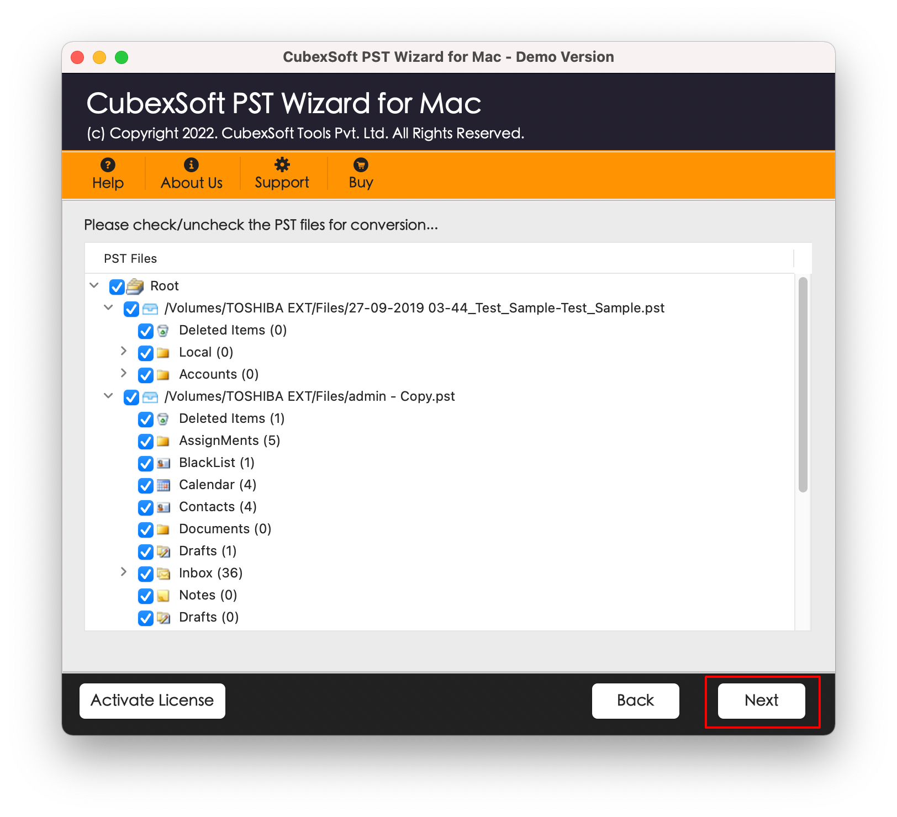Screen dimensions: 897x817
Task: Click the Buy shopping cart icon
Action: pyautogui.click(x=361, y=165)
